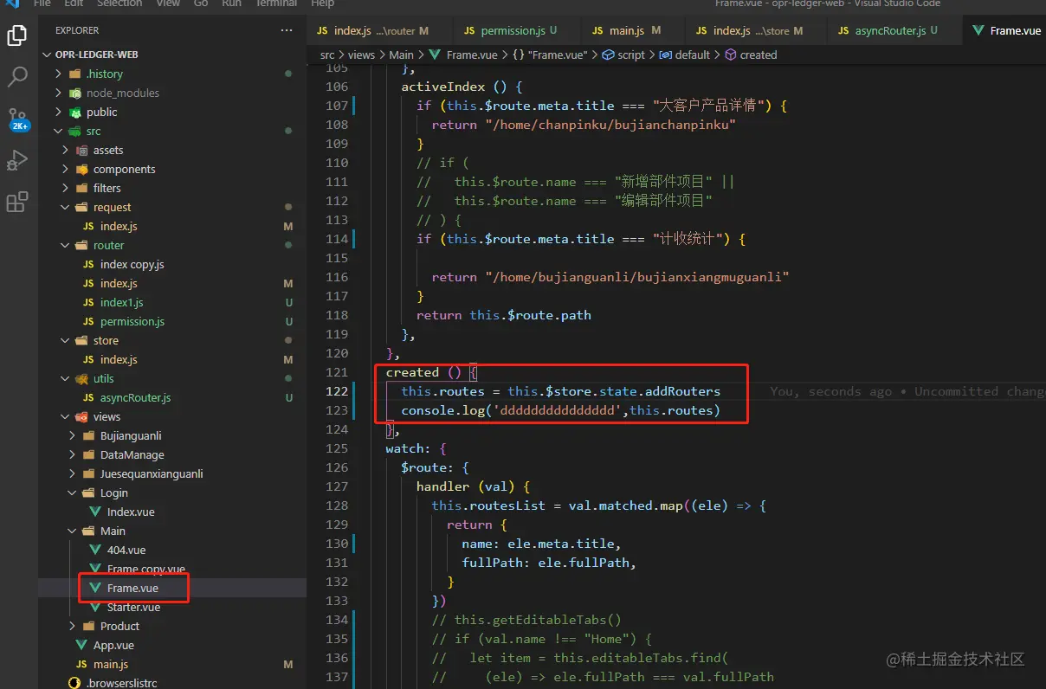Open the Search view in activity bar
This screenshot has width=1046, height=689.
point(17,77)
